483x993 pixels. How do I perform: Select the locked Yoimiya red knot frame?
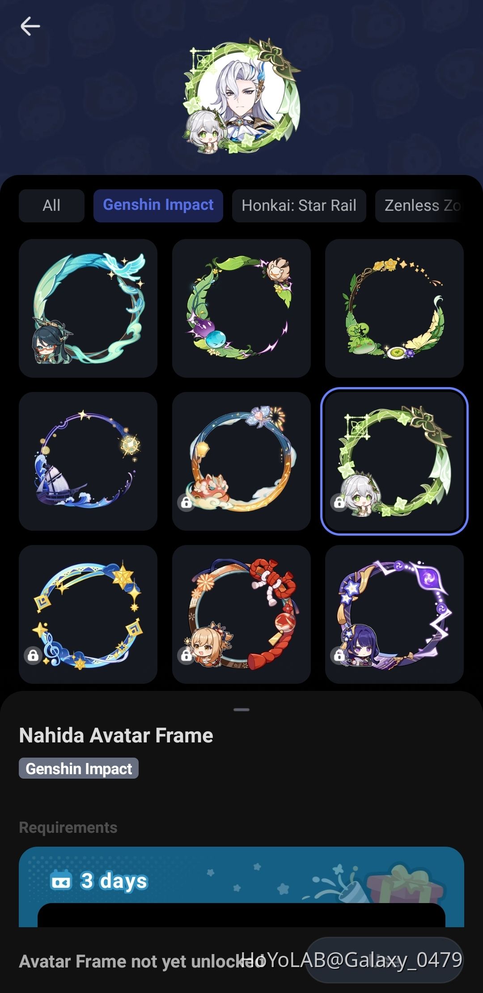241,614
